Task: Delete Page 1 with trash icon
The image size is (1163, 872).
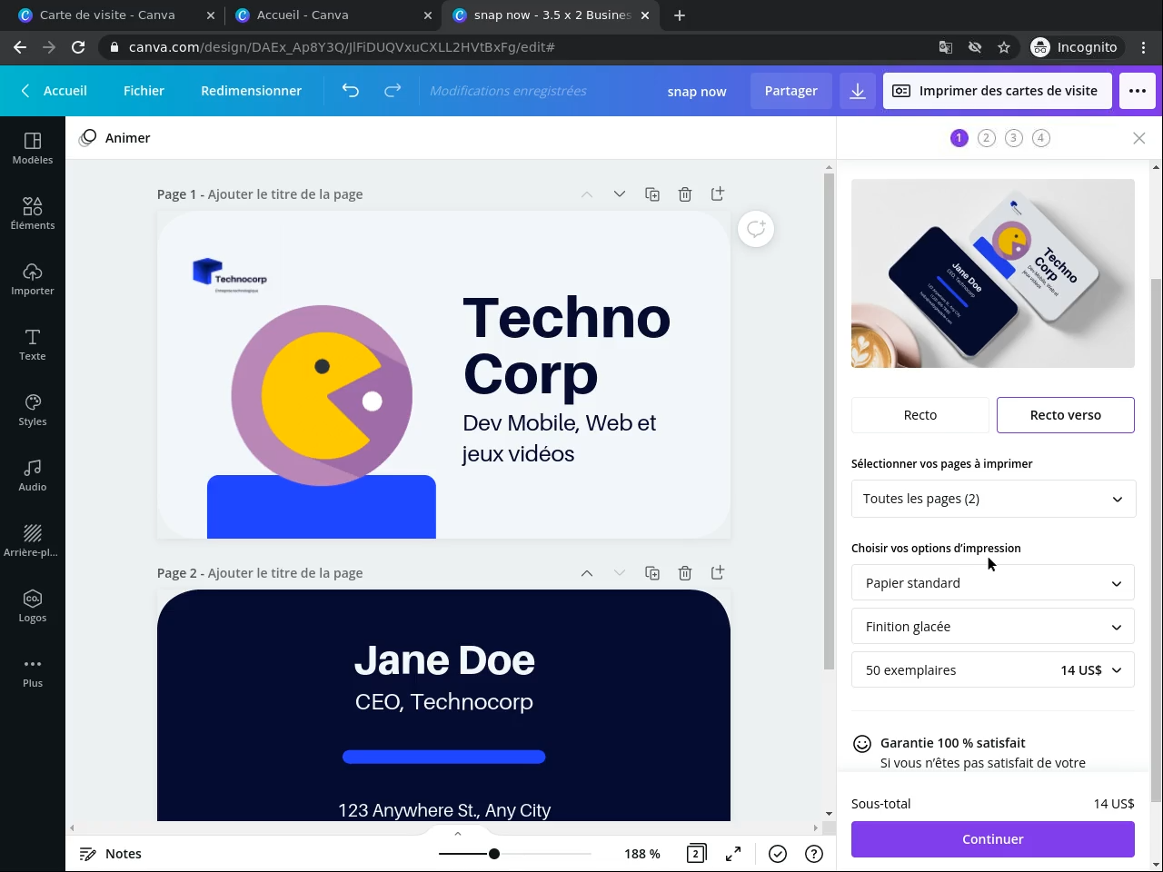Action: click(x=685, y=194)
